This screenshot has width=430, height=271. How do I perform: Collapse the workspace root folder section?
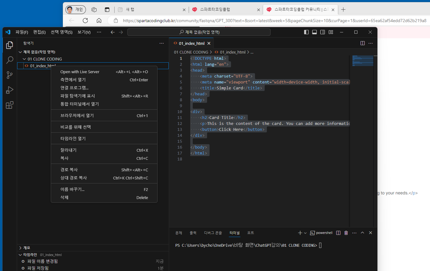(93, 52)
